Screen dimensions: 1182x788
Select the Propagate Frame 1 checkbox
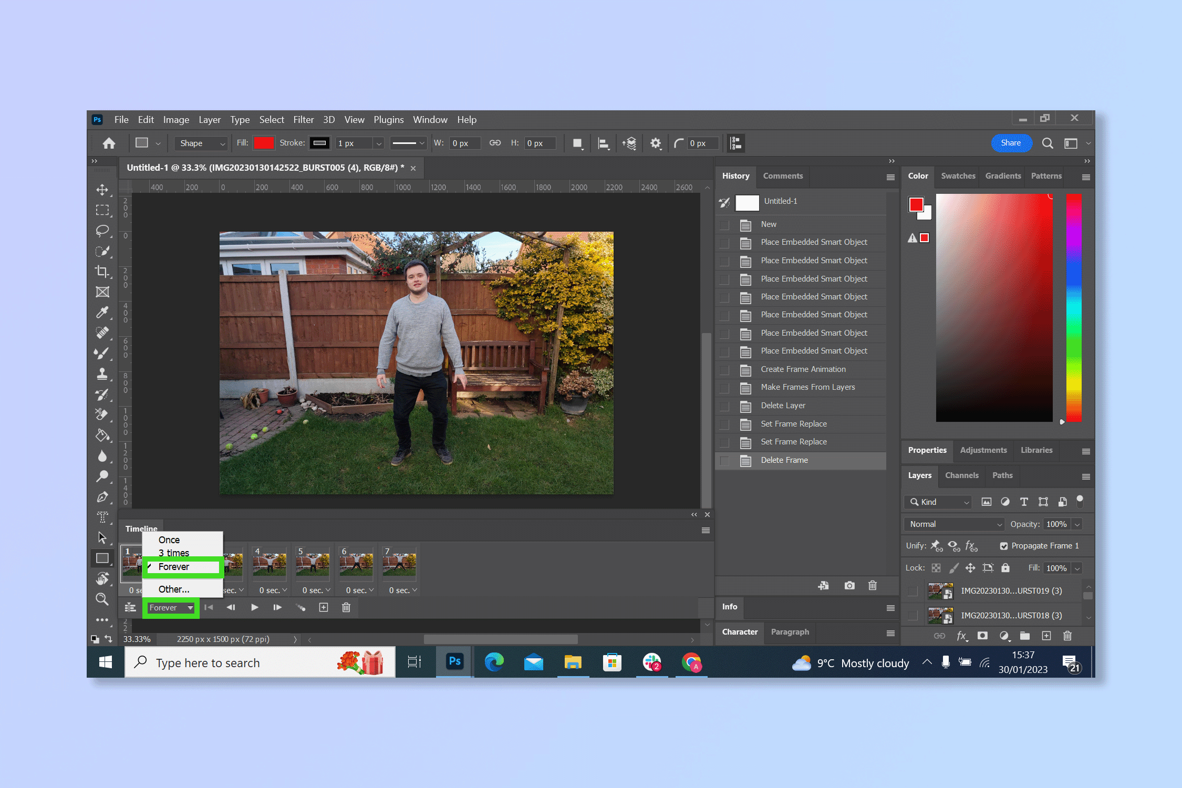[x=1003, y=545]
